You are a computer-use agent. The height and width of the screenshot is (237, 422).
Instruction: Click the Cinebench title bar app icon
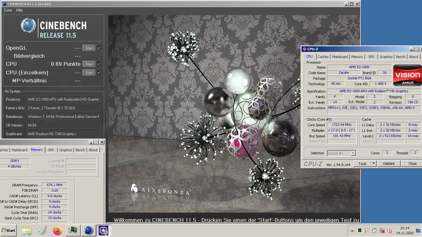[4, 4]
